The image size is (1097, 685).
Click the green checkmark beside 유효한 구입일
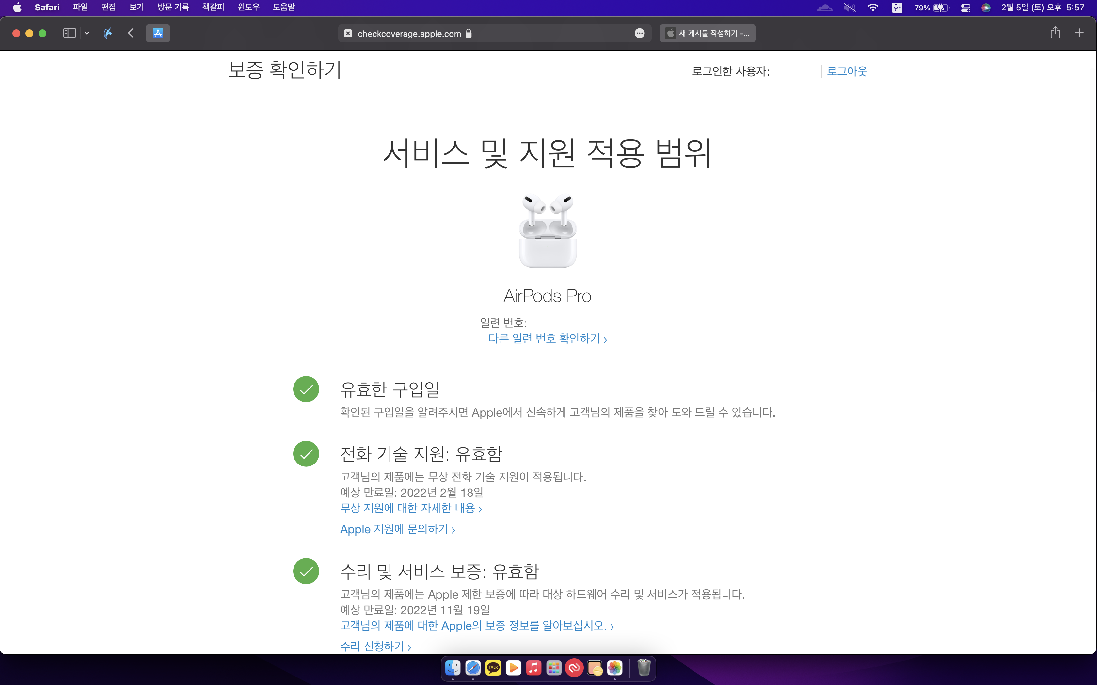(x=306, y=389)
